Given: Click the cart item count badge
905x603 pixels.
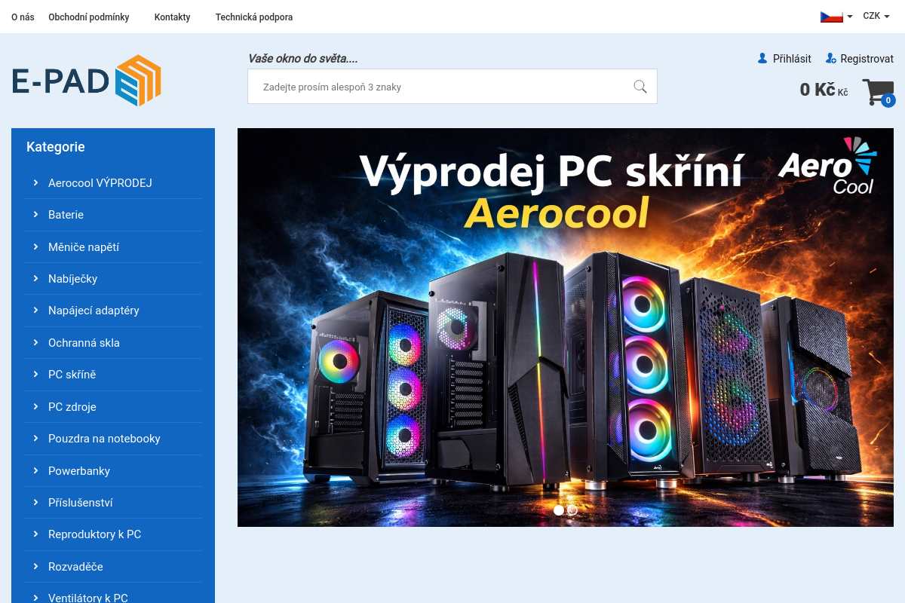Looking at the screenshot, I should point(888,100).
